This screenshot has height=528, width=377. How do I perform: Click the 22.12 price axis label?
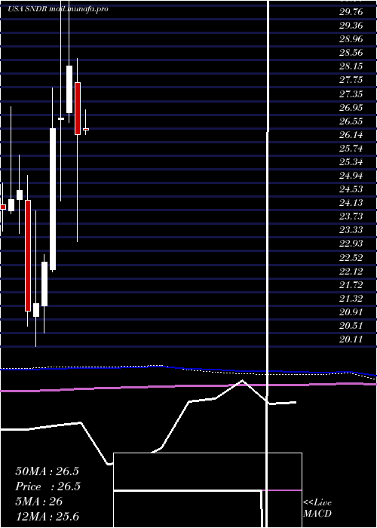(x=351, y=272)
